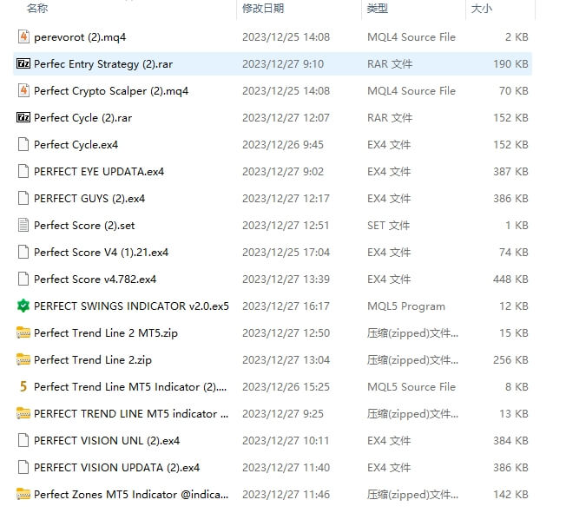This screenshot has width=566, height=513.
Task: Click the Perfect Score V4 (1).21.ex4 icon
Action: (x=23, y=252)
